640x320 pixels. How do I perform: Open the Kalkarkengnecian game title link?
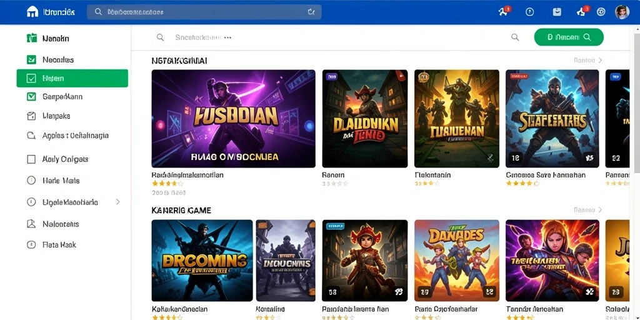[x=179, y=309]
